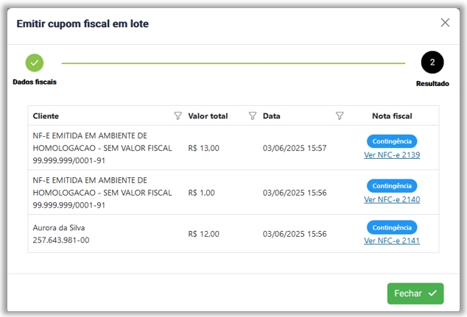Click the Contingência badge for NFC-e 2139

392,141
